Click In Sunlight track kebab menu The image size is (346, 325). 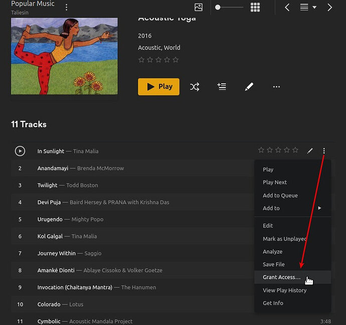tap(324, 151)
